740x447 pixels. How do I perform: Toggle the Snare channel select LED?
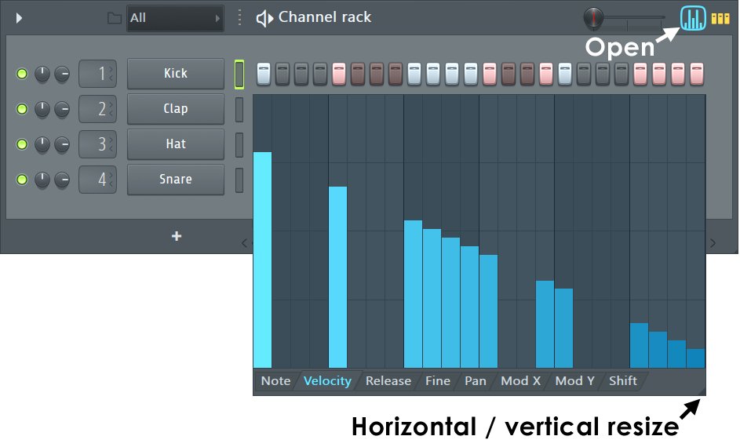(239, 180)
